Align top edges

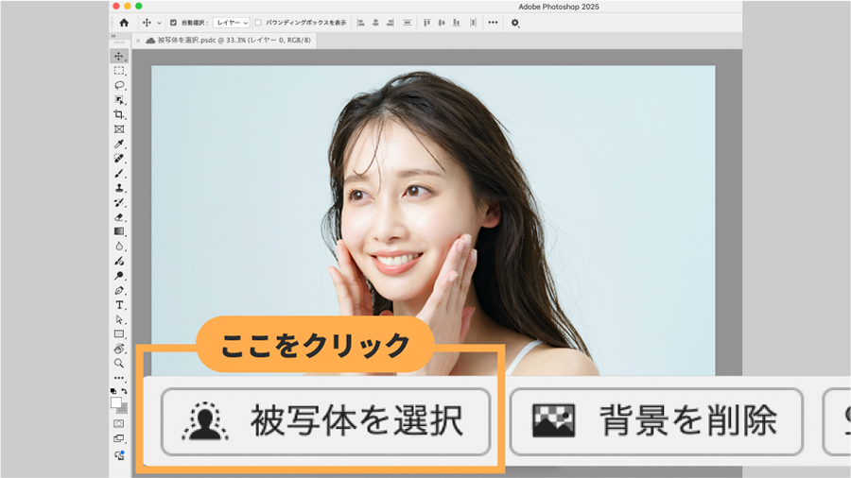426,23
